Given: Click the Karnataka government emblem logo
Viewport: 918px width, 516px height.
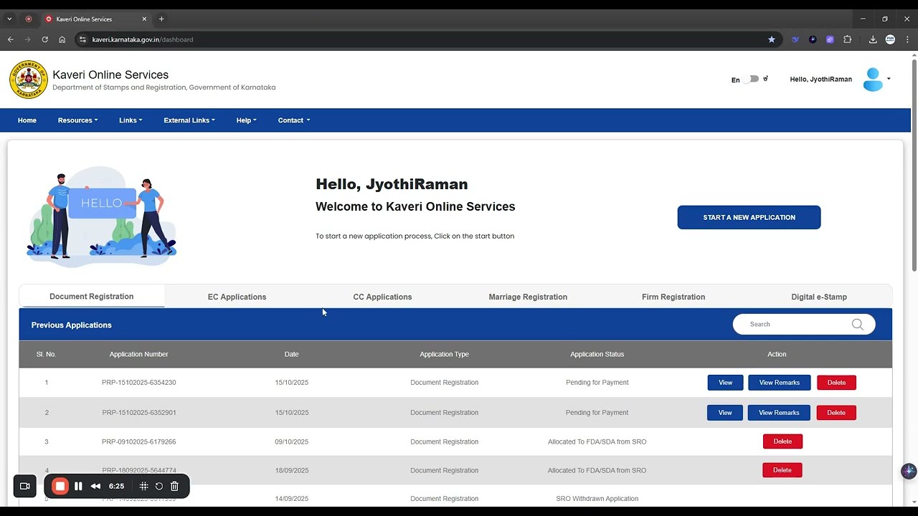Looking at the screenshot, I should tap(29, 80).
